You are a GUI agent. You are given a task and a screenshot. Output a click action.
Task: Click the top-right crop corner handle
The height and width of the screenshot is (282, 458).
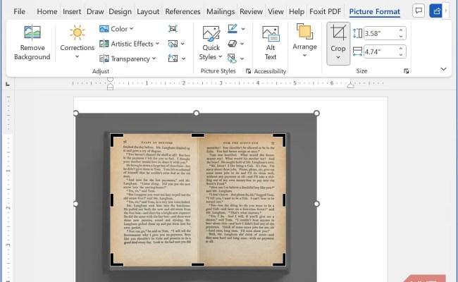[280, 140]
